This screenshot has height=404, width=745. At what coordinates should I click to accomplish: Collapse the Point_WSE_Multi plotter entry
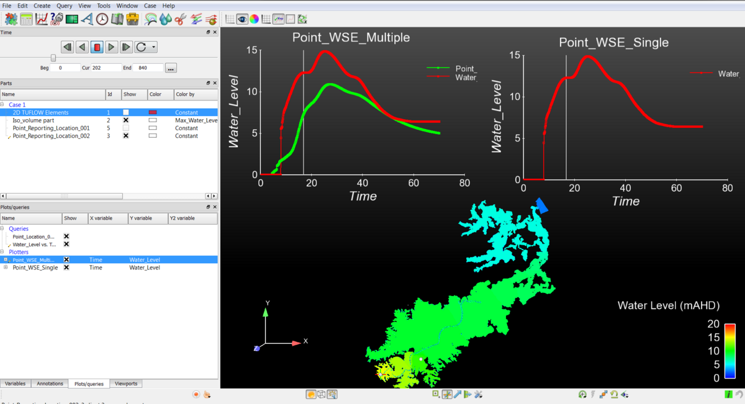point(4,259)
